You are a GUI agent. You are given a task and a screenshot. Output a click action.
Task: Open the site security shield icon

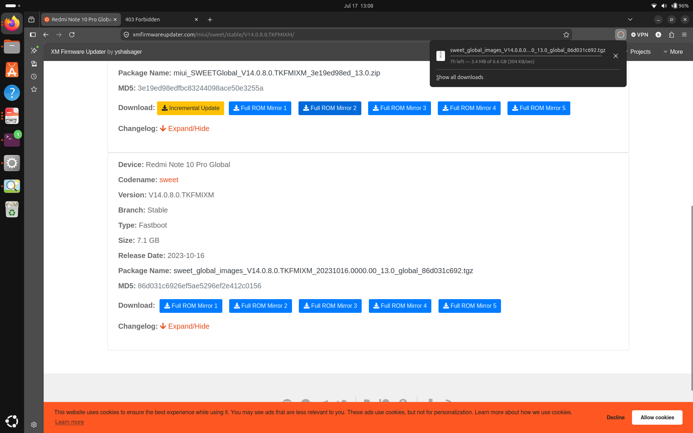(126, 35)
